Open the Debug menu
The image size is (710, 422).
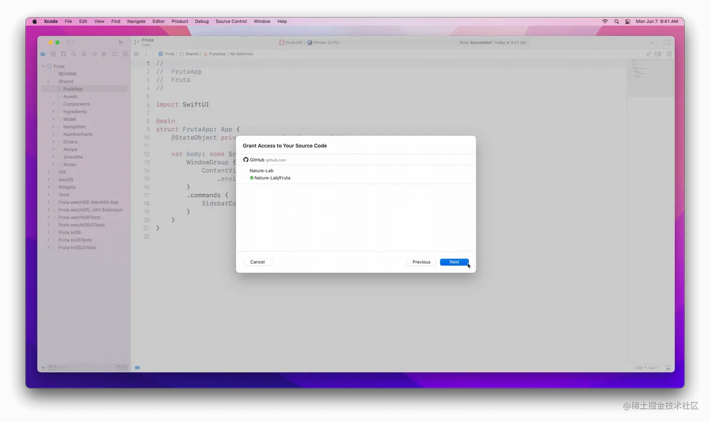tap(201, 21)
